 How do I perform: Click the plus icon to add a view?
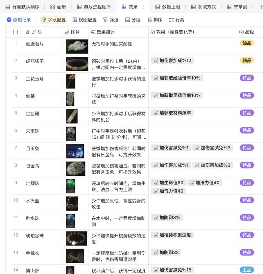261,7
